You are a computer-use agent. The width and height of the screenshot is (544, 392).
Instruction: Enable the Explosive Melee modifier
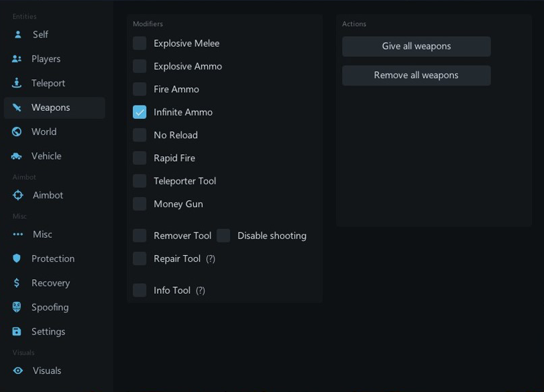tap(139, 43)
